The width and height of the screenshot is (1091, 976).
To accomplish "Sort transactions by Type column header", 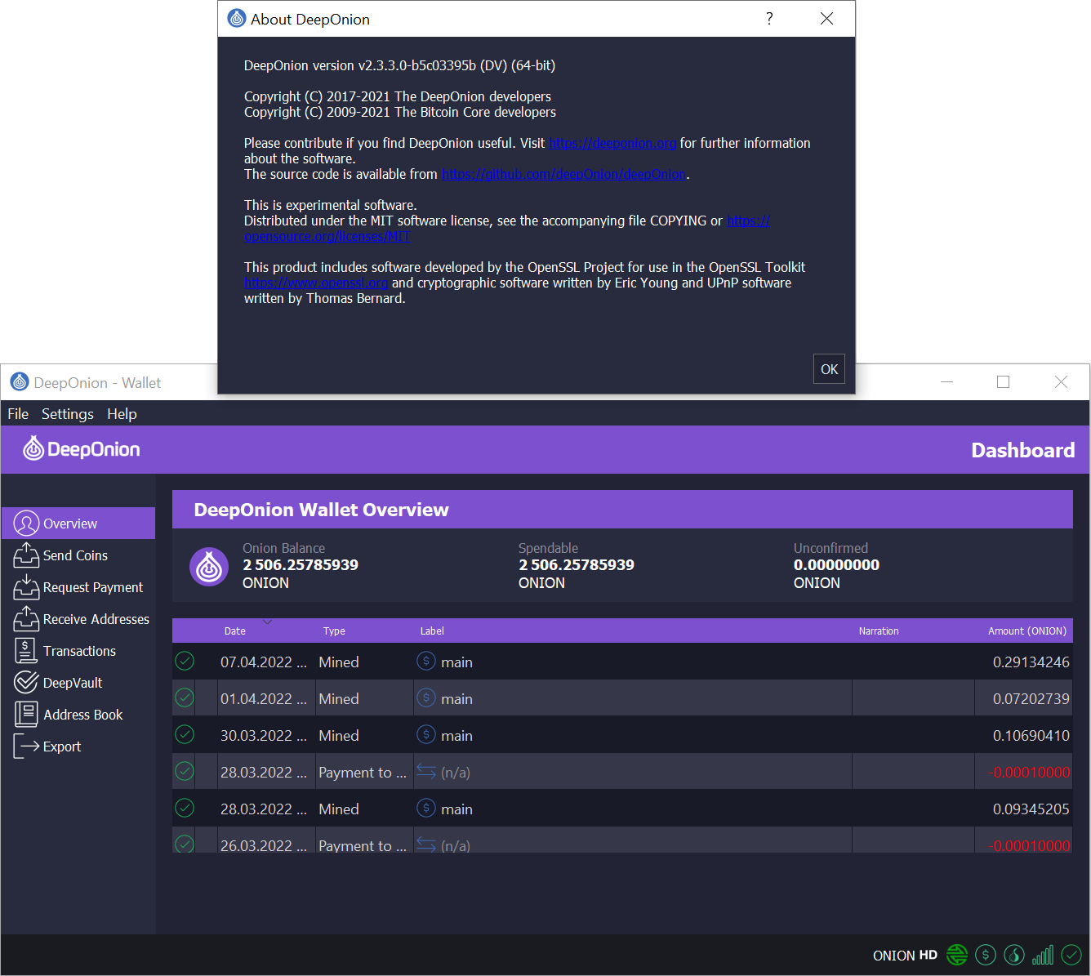I will [334, 631].
